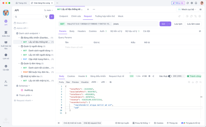Image resolution: width=206 pixels, height=127 pixels.
Task: Open the Lịch sử history section
Action: pos(6,56)
